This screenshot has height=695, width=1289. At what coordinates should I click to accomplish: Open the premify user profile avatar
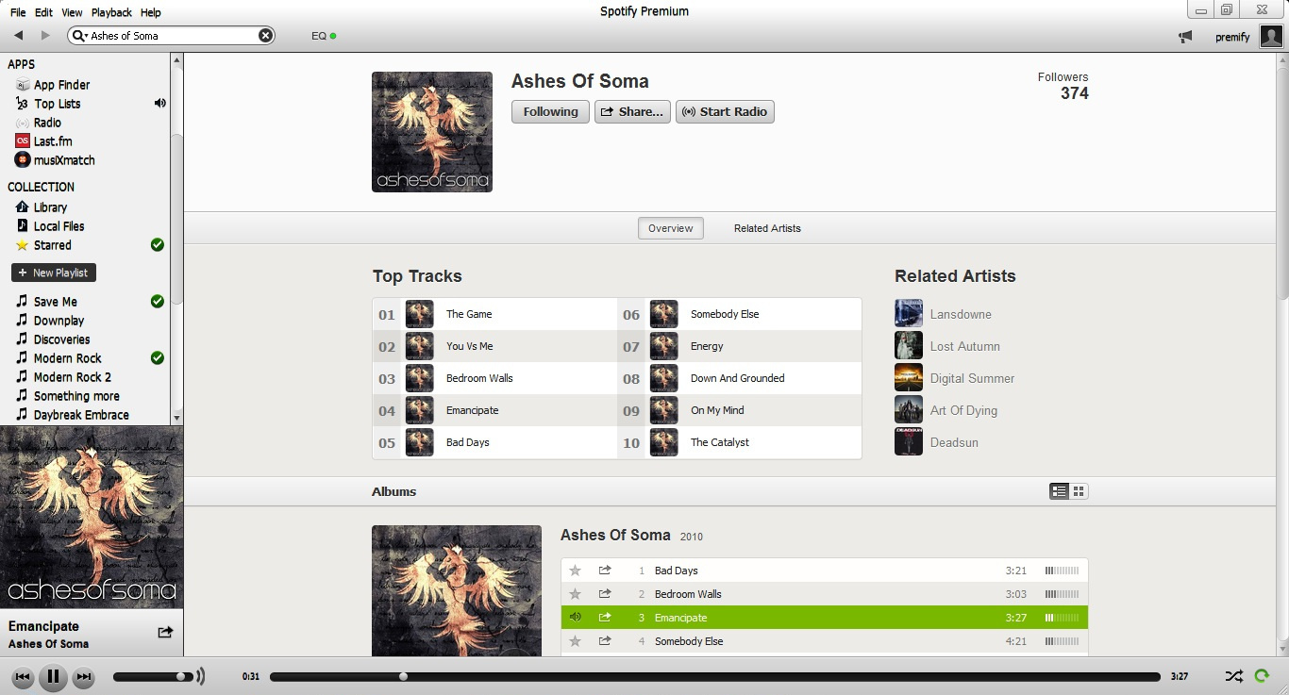pos(1270,37)
